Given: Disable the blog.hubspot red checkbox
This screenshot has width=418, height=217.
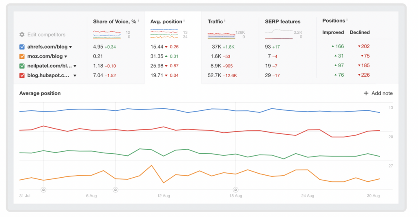Looking at the screenshot, I should (x=22, y=75).
